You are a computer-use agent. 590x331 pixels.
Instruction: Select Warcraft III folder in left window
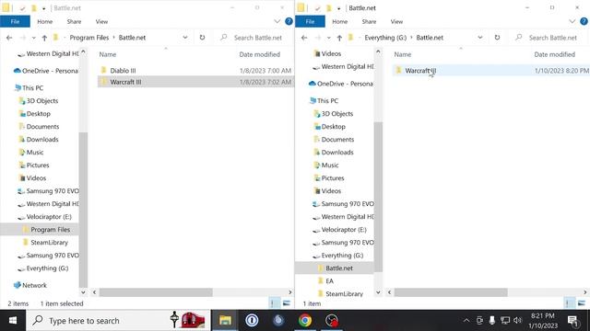[195, 82]
